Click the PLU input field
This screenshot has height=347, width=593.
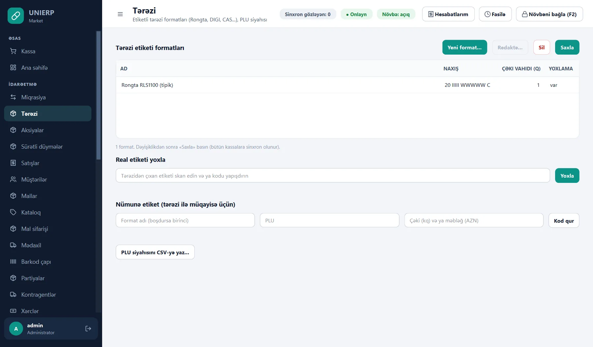[x=329, y=220]
